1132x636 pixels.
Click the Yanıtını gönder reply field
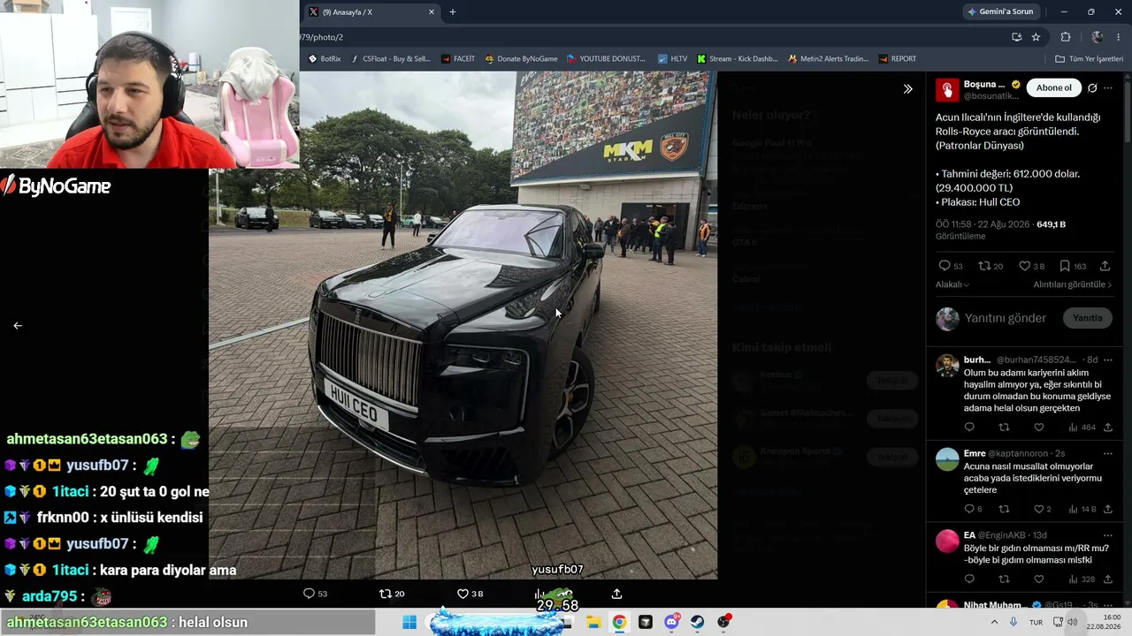coord(1006,318)
